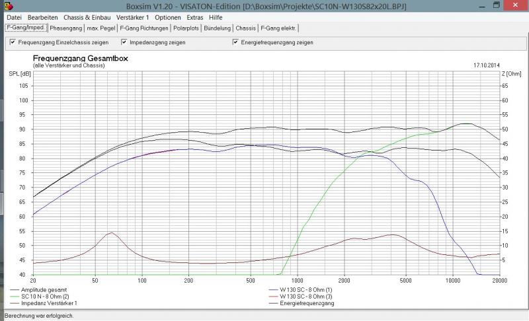Click the (alle Verstärker und Chassis) subtitle
The image size is (529, 321).
[x=69, y=65]
